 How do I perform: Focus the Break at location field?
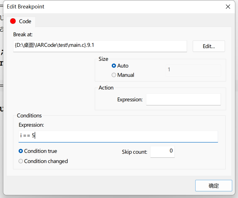(x=100, y=46)
